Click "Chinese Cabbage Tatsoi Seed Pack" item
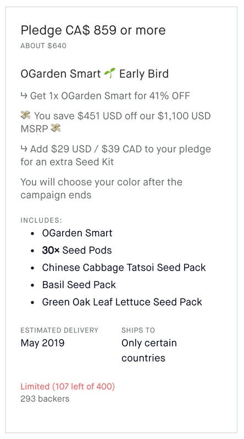The width and height of the screenshot is (244, 439). point(124,267)
